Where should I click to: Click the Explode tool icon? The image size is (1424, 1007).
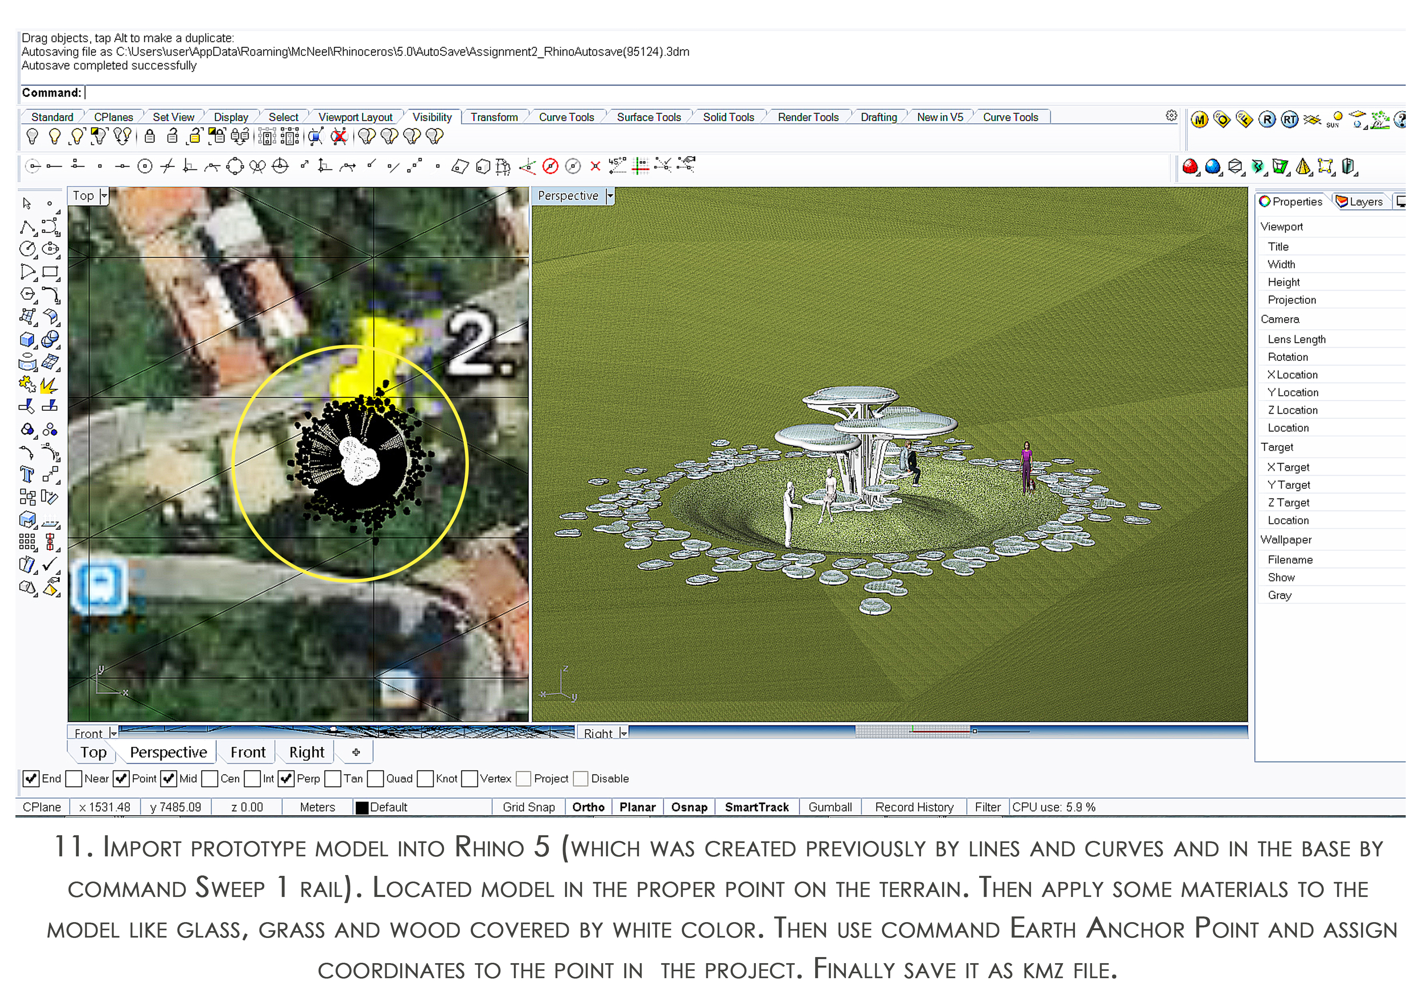(x=48, y=385)
